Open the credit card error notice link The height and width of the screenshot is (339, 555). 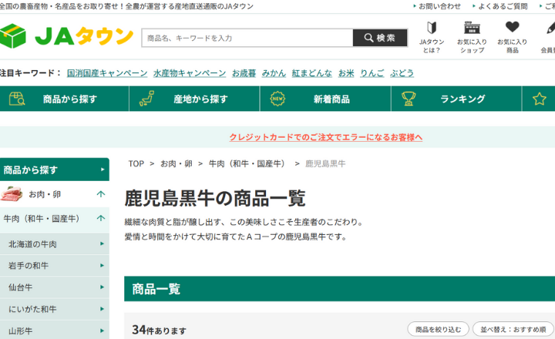[326, 137]
